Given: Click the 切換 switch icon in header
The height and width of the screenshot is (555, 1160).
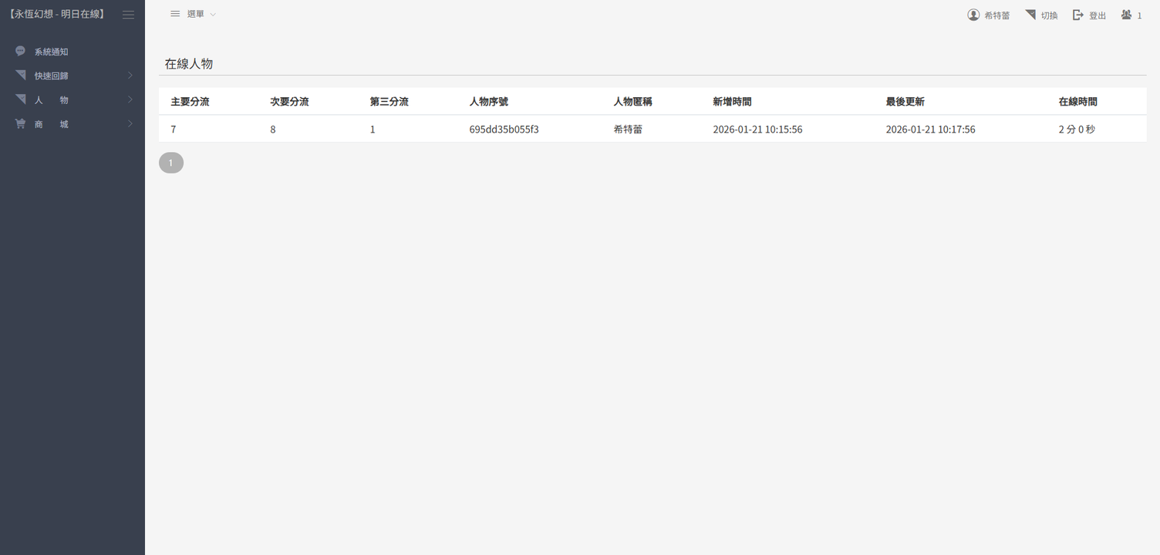Looking at the screenshot, I should click(x=1030, y=15).
